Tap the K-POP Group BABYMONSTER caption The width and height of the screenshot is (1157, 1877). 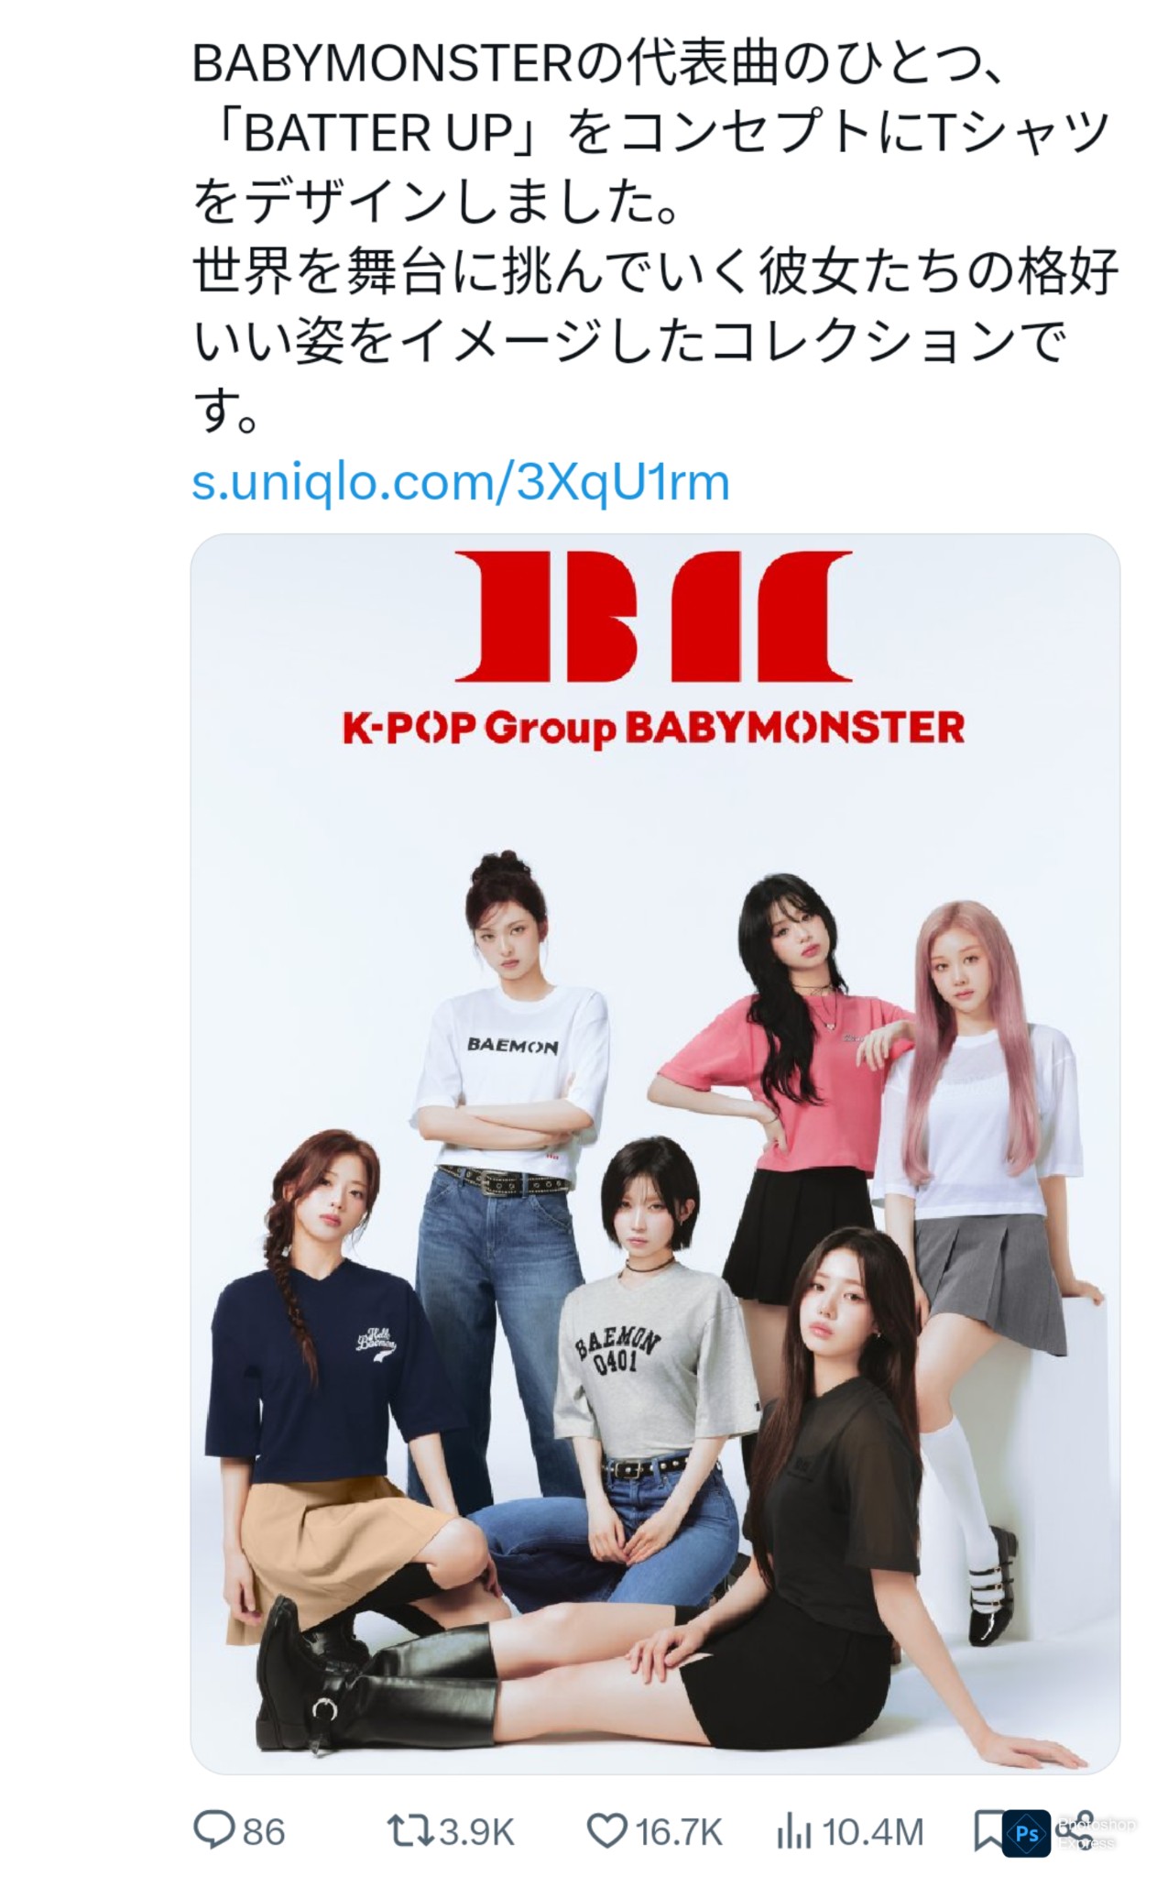click(x=654, y=728)
